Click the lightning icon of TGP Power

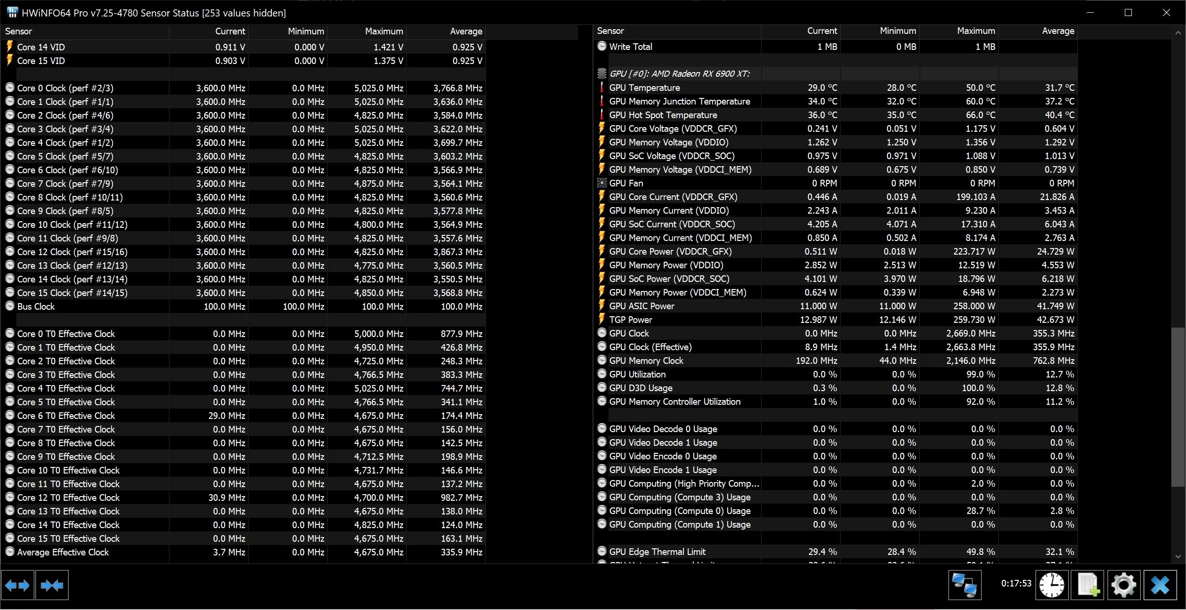(x=601, y=320)
